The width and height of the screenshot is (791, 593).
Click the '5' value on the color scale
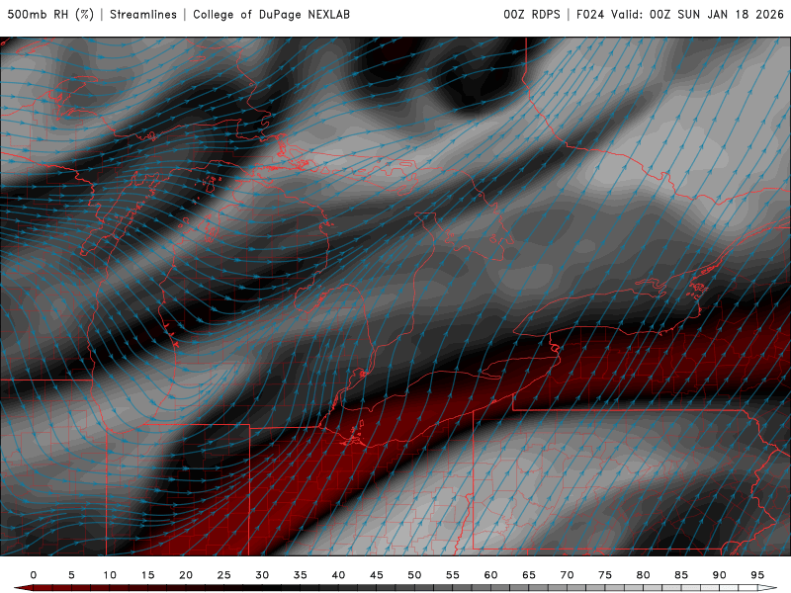click(x=71, y=575)
